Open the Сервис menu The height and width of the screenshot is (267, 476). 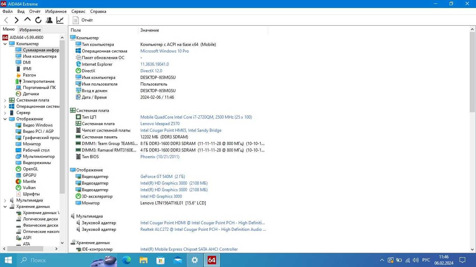[x=78, y=11]
